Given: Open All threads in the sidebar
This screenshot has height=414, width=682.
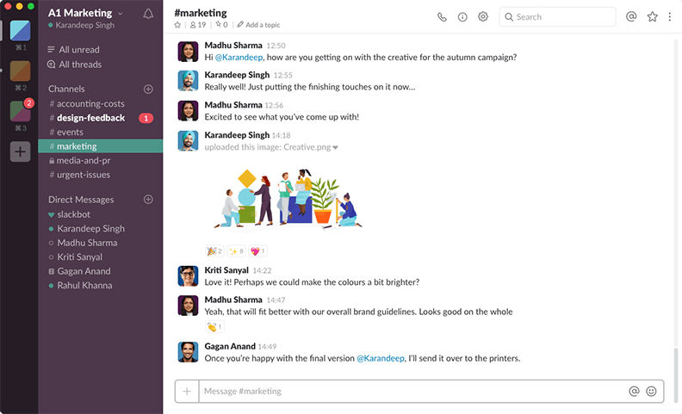Looking at the screenshot, I should pos(80,65).
